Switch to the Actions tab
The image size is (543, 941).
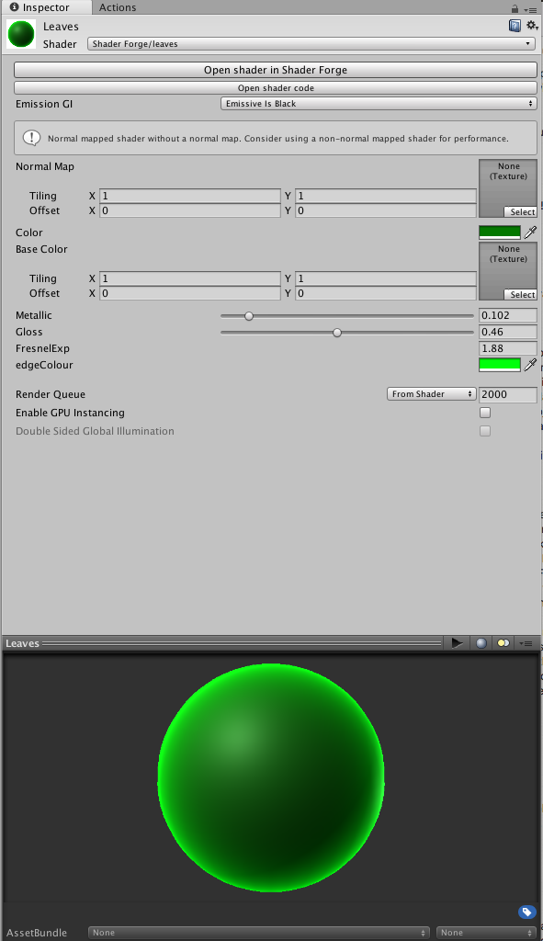tap(118, 7)
